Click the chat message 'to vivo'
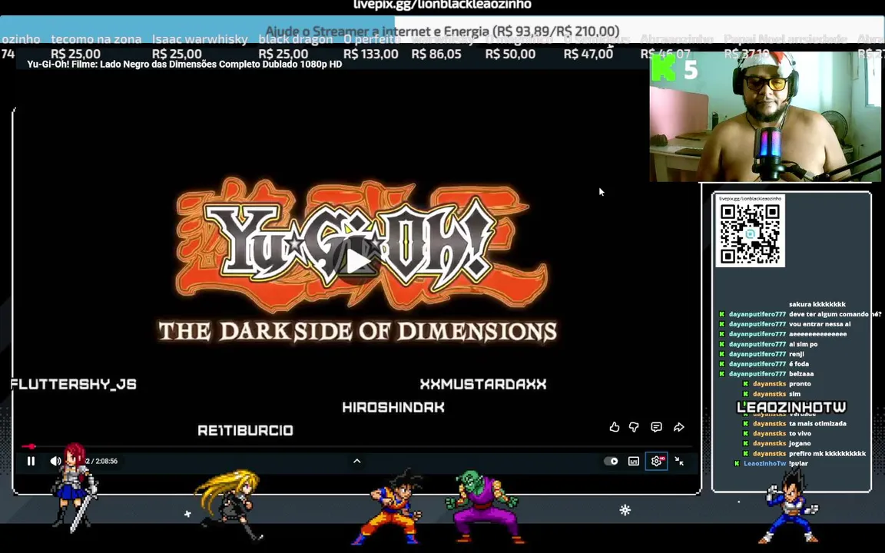The height and width of the screenshot is (553, 885). (800, 434)
